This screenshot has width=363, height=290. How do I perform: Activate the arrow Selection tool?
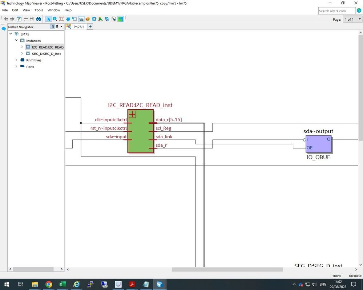pyautogui.click(x=48, y=19)
